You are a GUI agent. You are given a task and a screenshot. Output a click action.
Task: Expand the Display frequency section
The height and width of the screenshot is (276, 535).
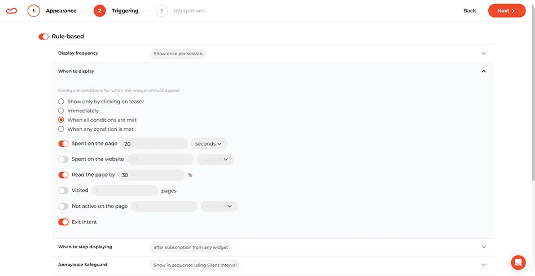click(484, 54)
